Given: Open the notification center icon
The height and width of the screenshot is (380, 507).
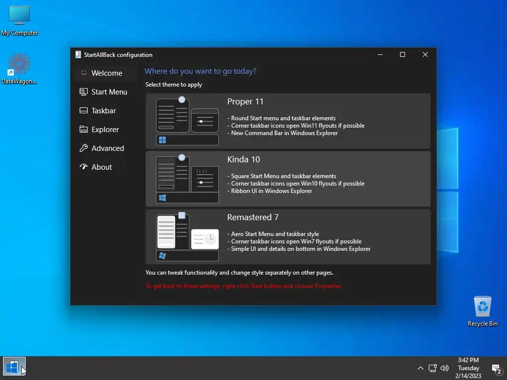Looking at the screenshot, I should [x=496, y=369].
